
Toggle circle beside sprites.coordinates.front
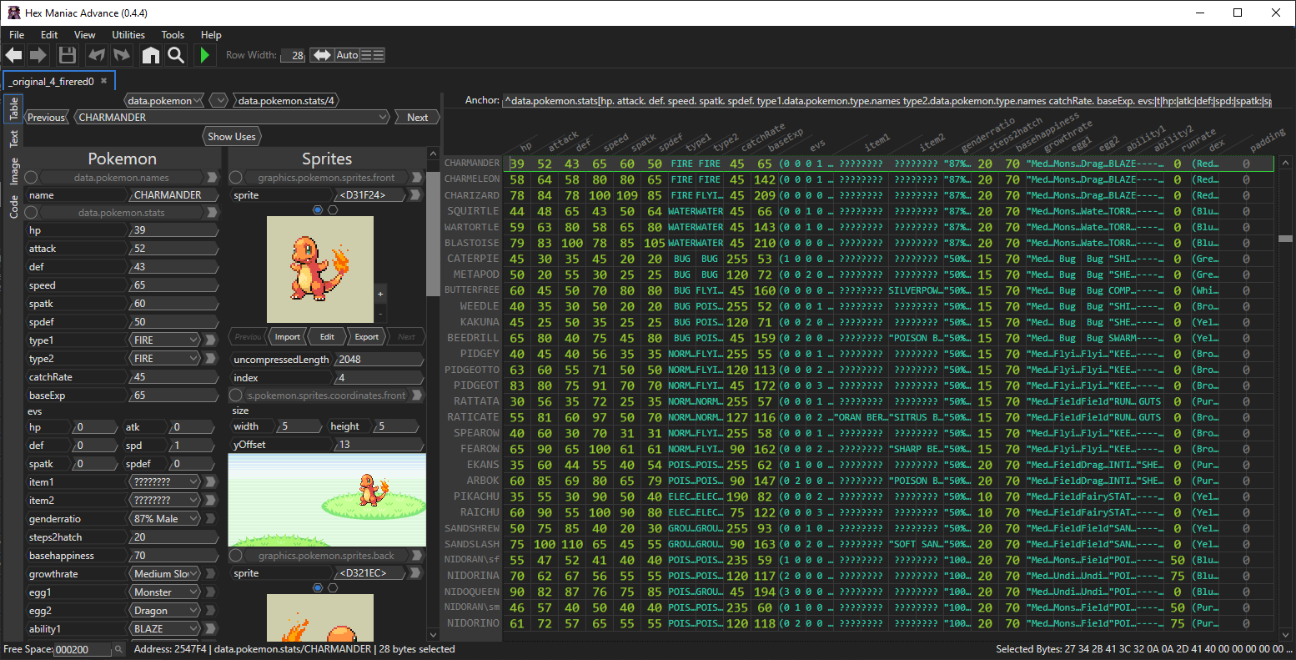(x=236, y=395)
